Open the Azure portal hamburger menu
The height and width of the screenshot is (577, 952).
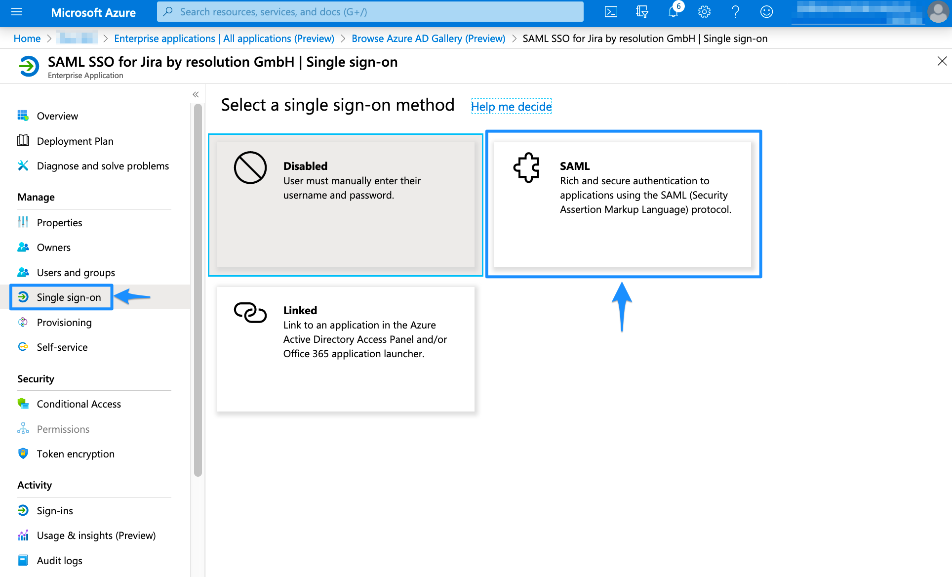pyautogui.click(x=16, y=12)
